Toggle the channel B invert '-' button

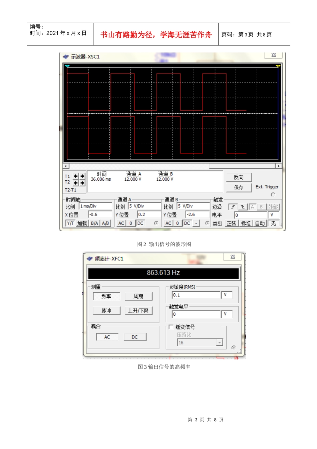tap(196, 223)
